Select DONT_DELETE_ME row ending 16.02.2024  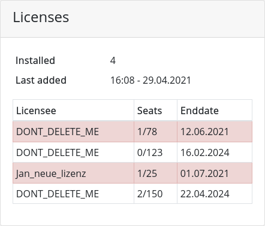[x=132, y=152]
